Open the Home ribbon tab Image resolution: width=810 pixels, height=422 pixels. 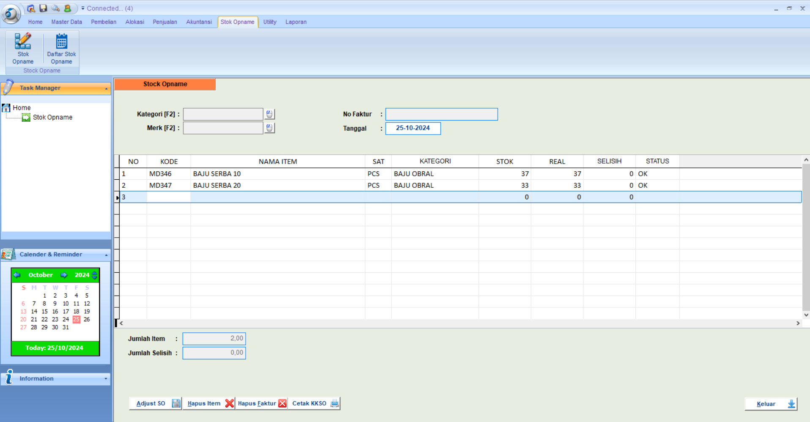tap(35, 22)
